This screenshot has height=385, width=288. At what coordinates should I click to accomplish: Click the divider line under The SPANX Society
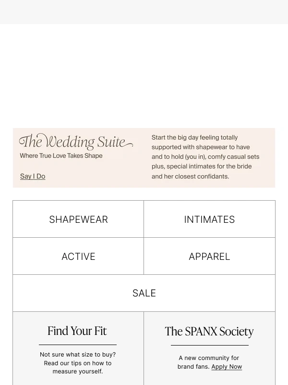pos(209,345)
